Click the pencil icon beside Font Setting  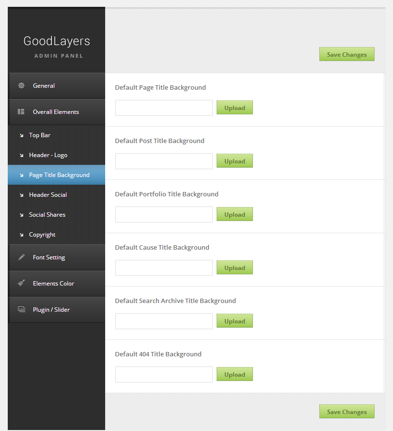(21, 257)
